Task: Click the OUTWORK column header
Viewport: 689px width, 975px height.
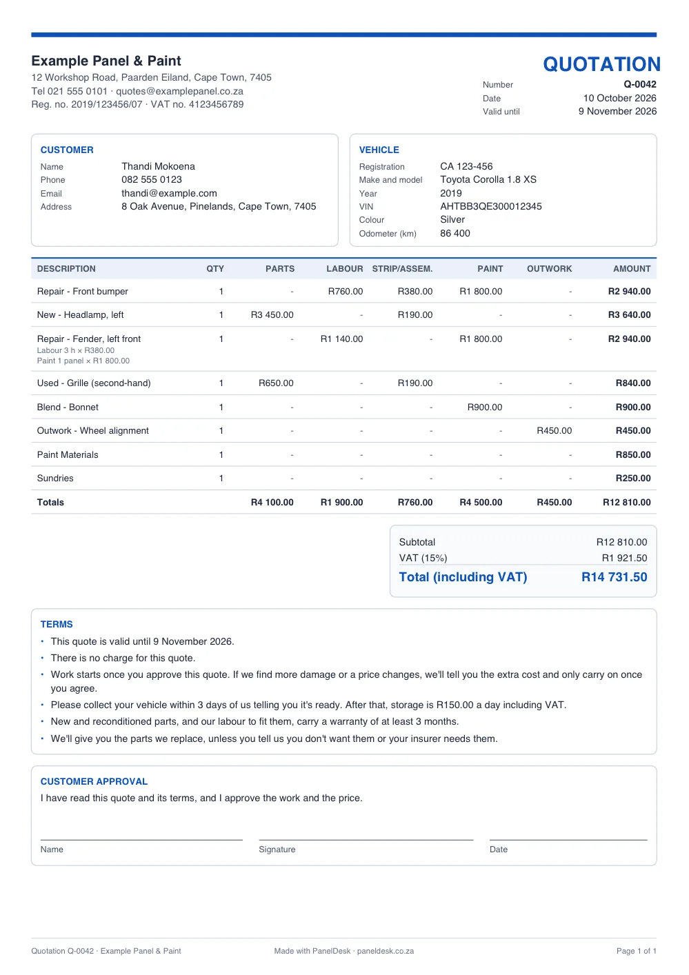Action: (x=549, y=269)
